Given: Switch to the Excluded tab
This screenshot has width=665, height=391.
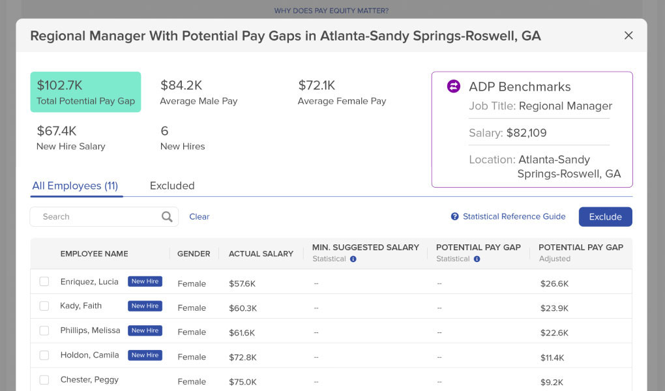Looking at the screenshot, I should click(172, 186).
